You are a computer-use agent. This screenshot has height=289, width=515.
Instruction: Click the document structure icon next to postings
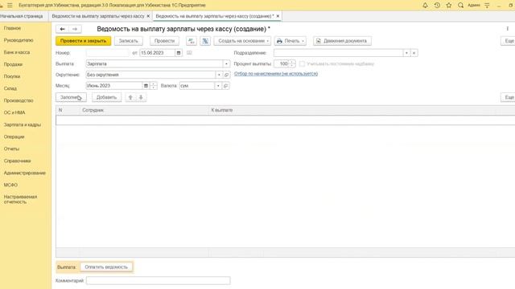(205, 41)
